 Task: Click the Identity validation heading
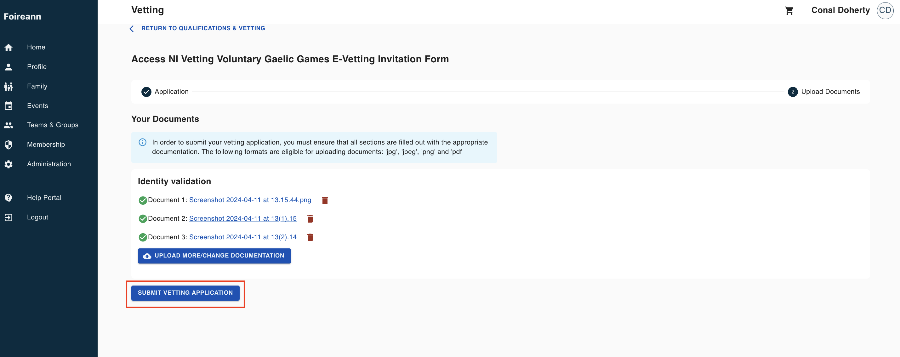(x=174, y=181)
